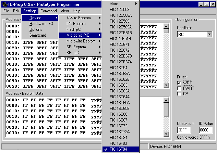Expand the Flash µC submenu
The height and width of the screenshot is (153, 217).
pyautogui.click(x=81, y=29)
